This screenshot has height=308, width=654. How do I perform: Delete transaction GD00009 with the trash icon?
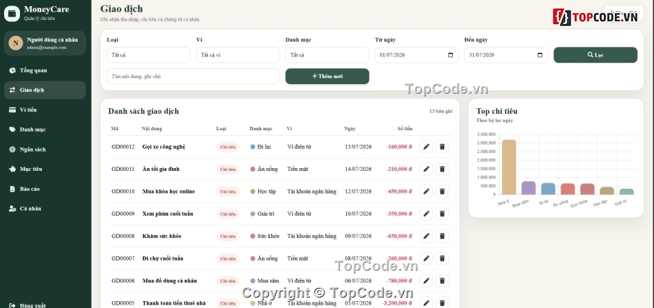tap(442, 214)
